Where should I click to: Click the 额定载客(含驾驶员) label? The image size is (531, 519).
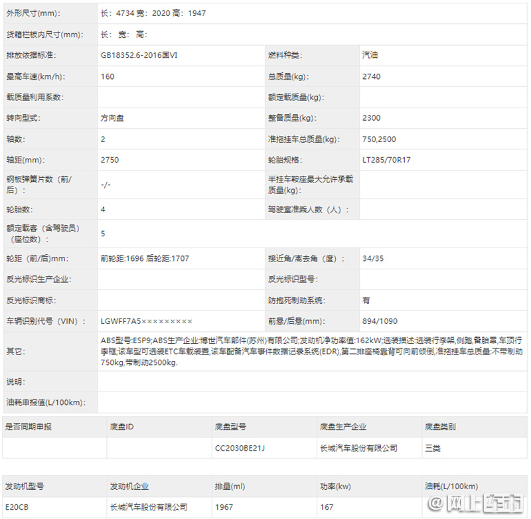[x=43, y=234]
